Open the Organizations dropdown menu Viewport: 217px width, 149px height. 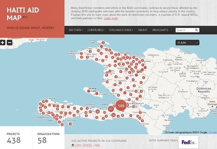[x=121, y=30]
